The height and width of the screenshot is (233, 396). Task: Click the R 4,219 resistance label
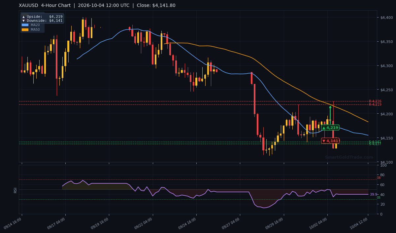375,105
